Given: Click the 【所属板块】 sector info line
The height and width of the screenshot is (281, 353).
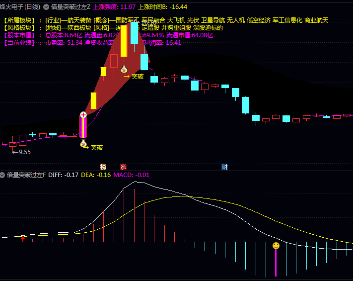Looking at the screenshot, I should pyautogui.click(x=165, y=20).
